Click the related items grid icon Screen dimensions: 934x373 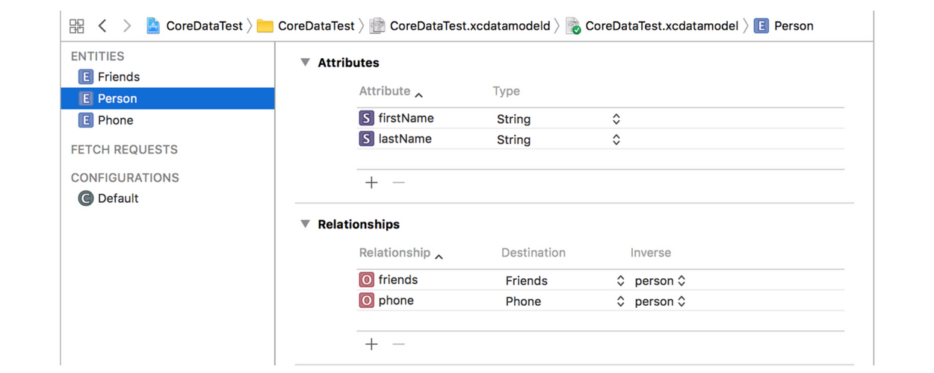pos(77,26)
